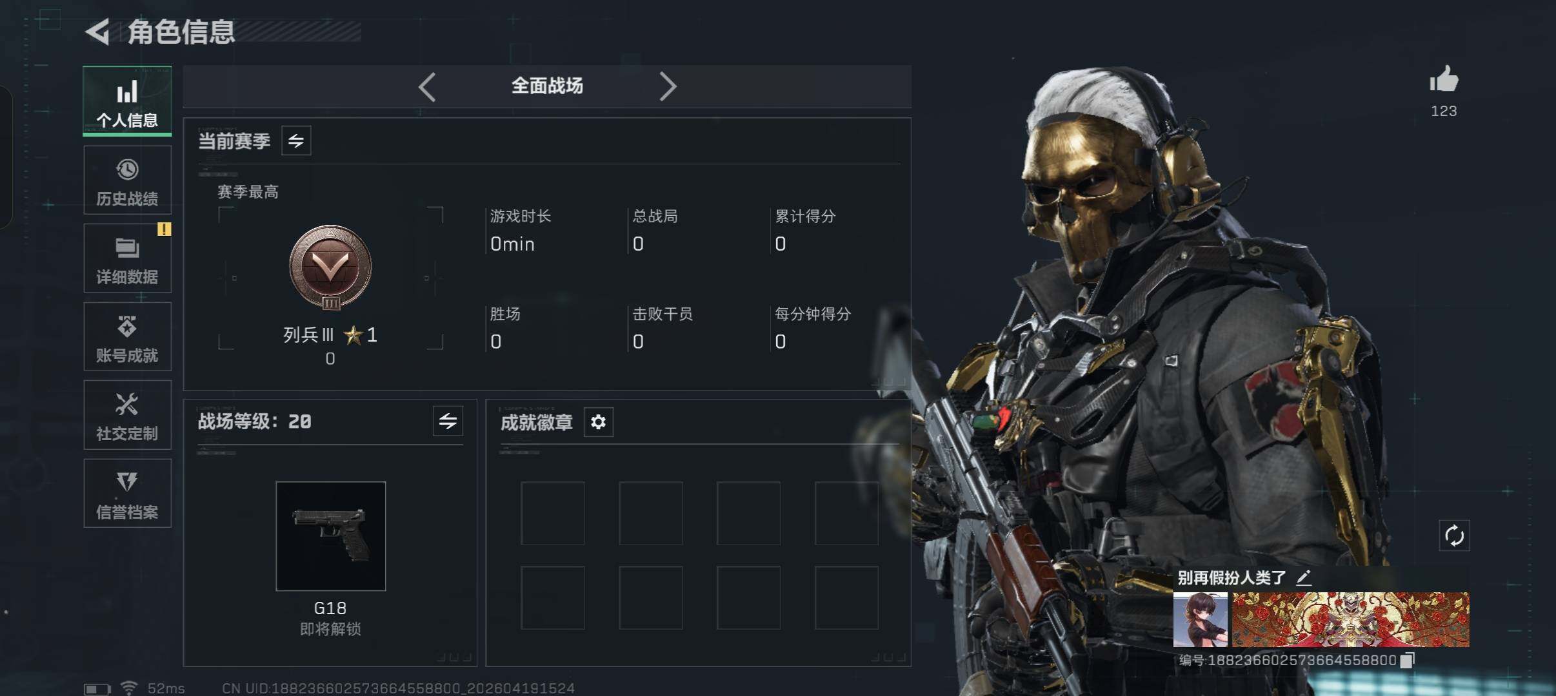
Task: Copy the player ID number
Action: click(x=1408, y=660)
